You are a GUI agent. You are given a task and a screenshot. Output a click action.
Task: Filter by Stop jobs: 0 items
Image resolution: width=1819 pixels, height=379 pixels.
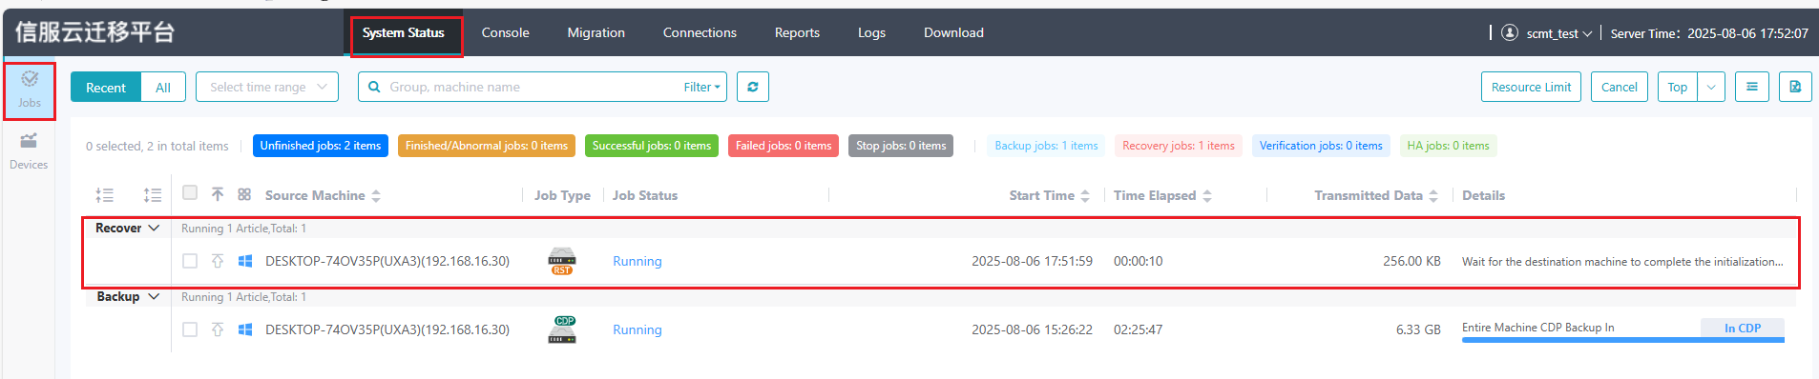pyautogui.click(x=901, y=146)
